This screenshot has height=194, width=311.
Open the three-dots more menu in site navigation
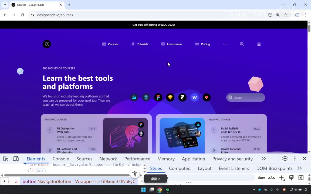point(225,44)
